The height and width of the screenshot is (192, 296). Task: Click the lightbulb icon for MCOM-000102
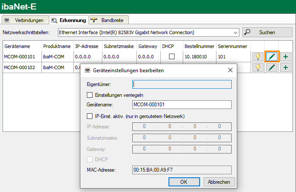click(258, 67)
